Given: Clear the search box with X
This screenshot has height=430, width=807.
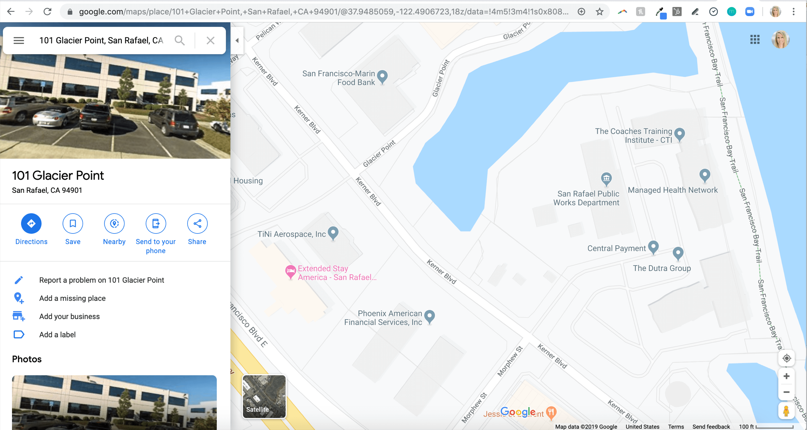Looking at the screenshot, I should click(x=210, y=40).
